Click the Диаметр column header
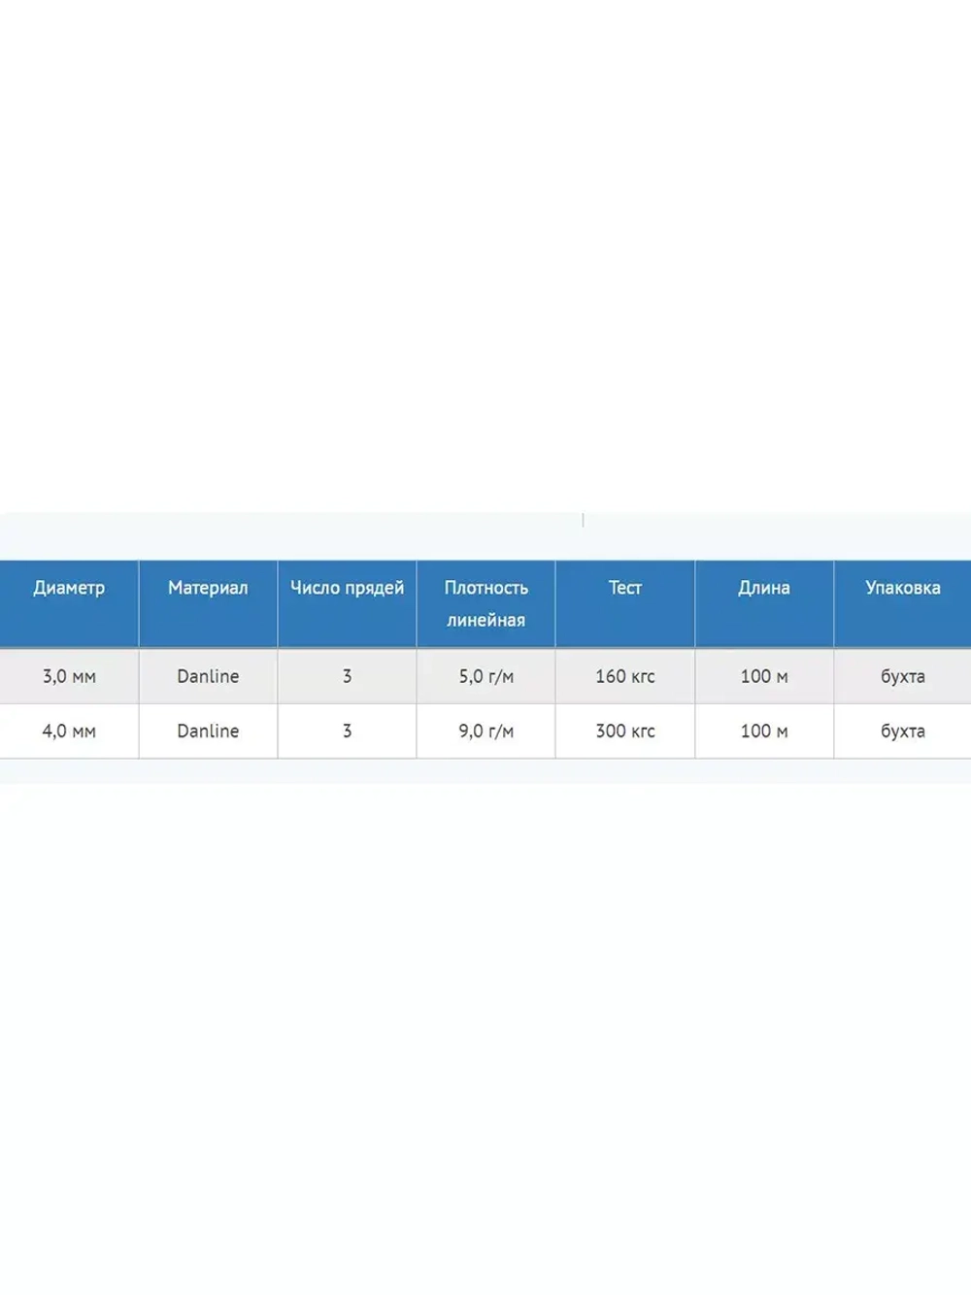 click(x=69, y=603)
